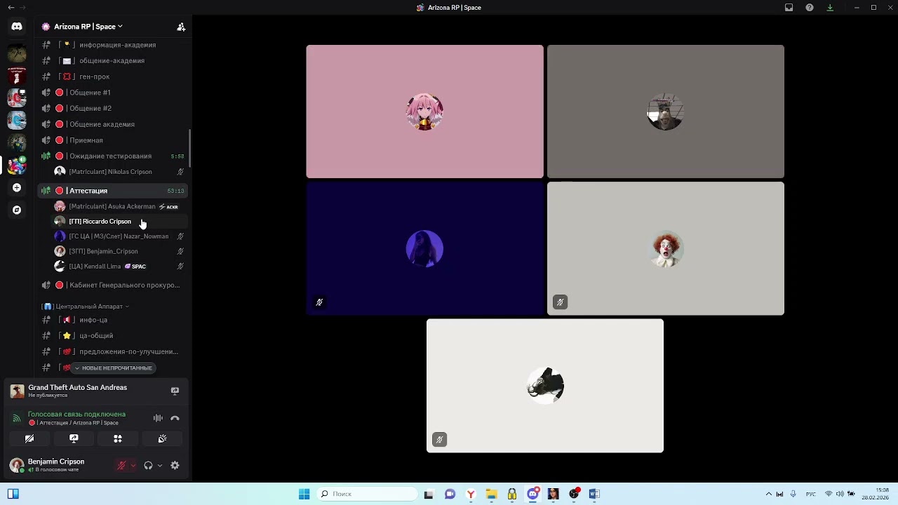
Task: Focus the clown avatar participant tile
Action: (666, 248)
